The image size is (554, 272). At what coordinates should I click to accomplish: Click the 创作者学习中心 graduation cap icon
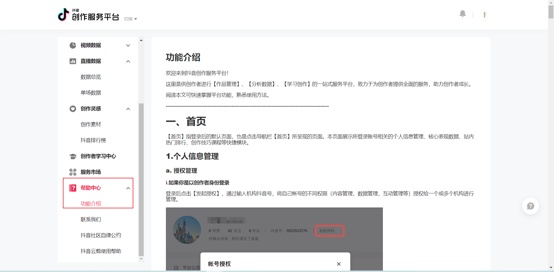[73, 156]
